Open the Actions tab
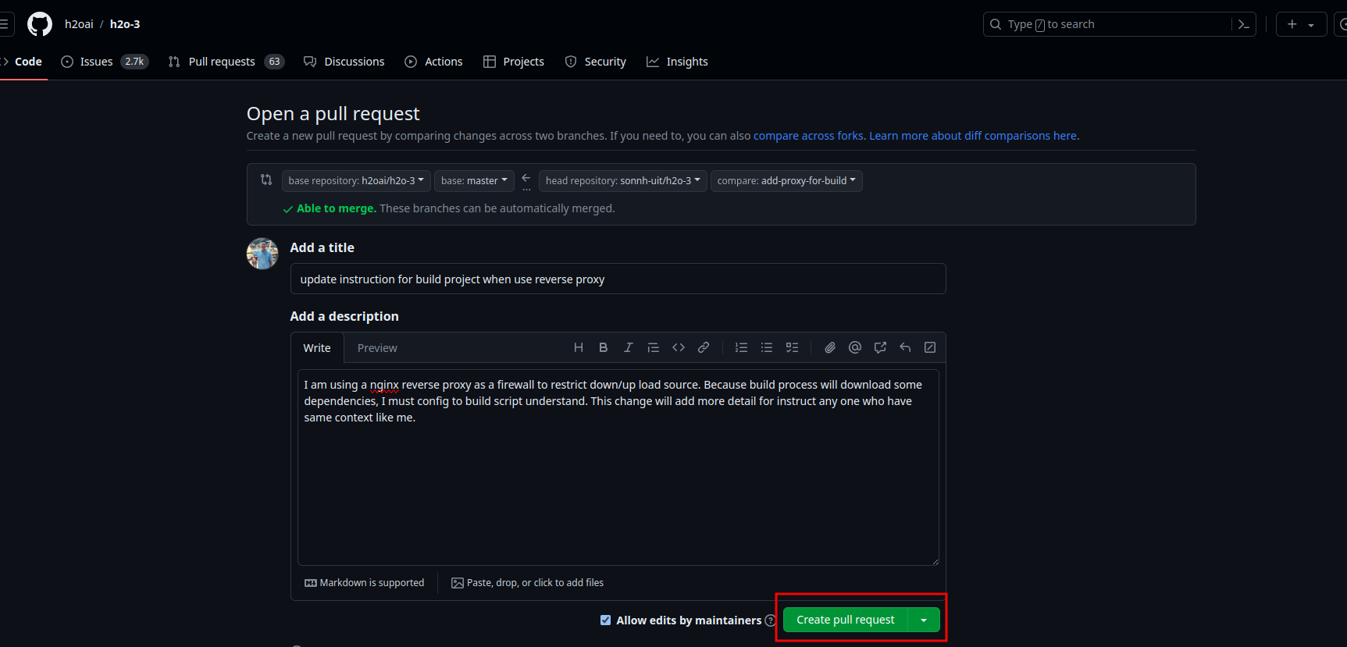 [x=433, y=62]
